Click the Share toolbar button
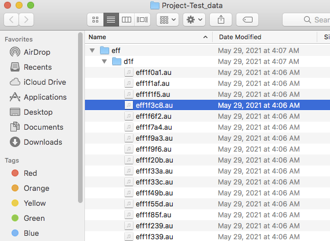This screenshot has width=330, height=241. coord(221,20)
